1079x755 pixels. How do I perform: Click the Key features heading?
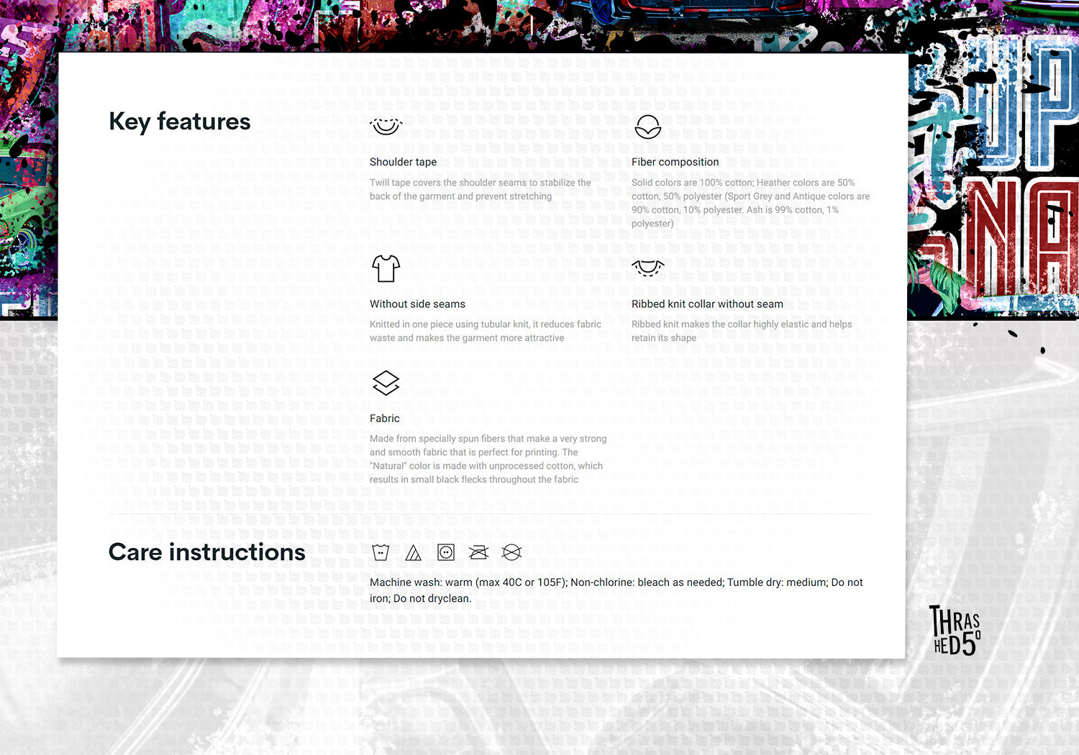coord(180,122)
